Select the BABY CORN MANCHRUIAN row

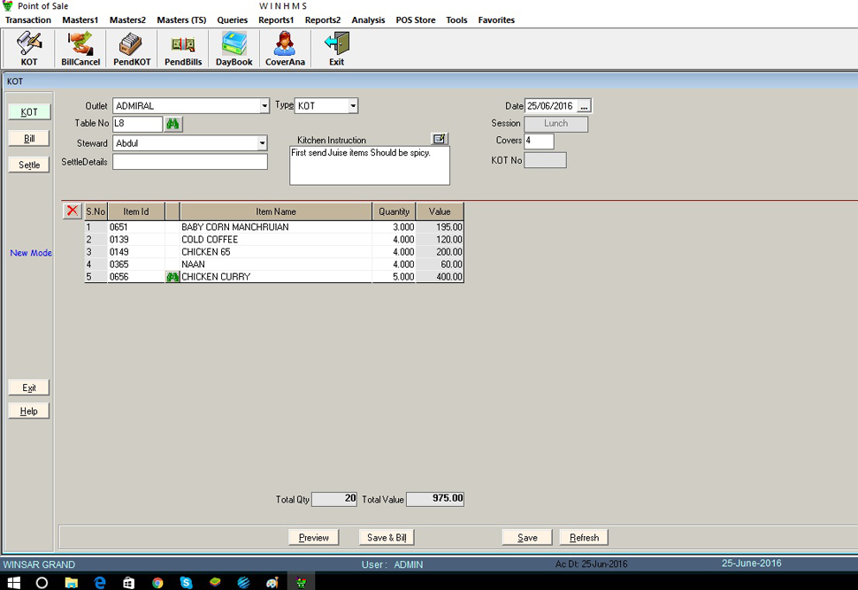pos(274,227)
